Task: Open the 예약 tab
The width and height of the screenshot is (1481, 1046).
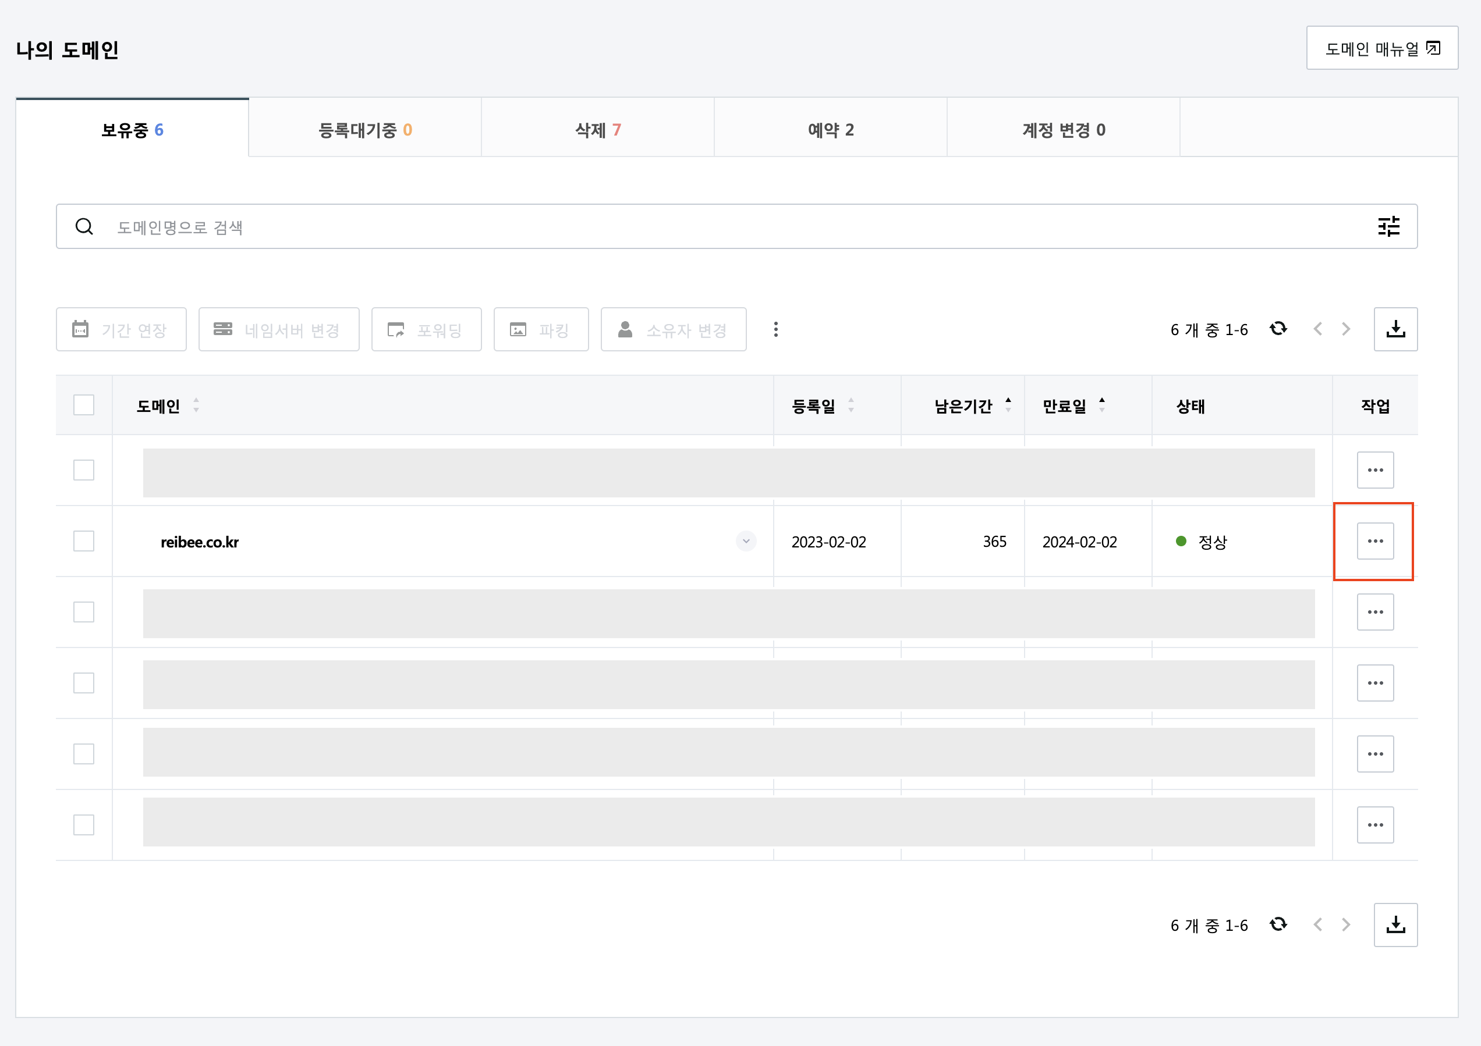Action: 830,130
